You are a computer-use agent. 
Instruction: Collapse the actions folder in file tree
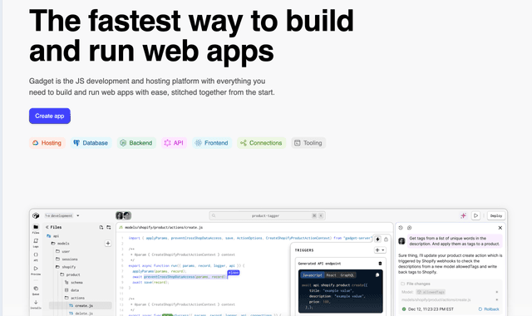[x=74, y=298]
